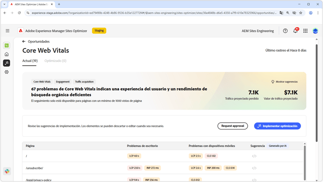Click the translate page icon
This screenshot has height=182, width=323.
pyautogui.click(x=281, y=13)
